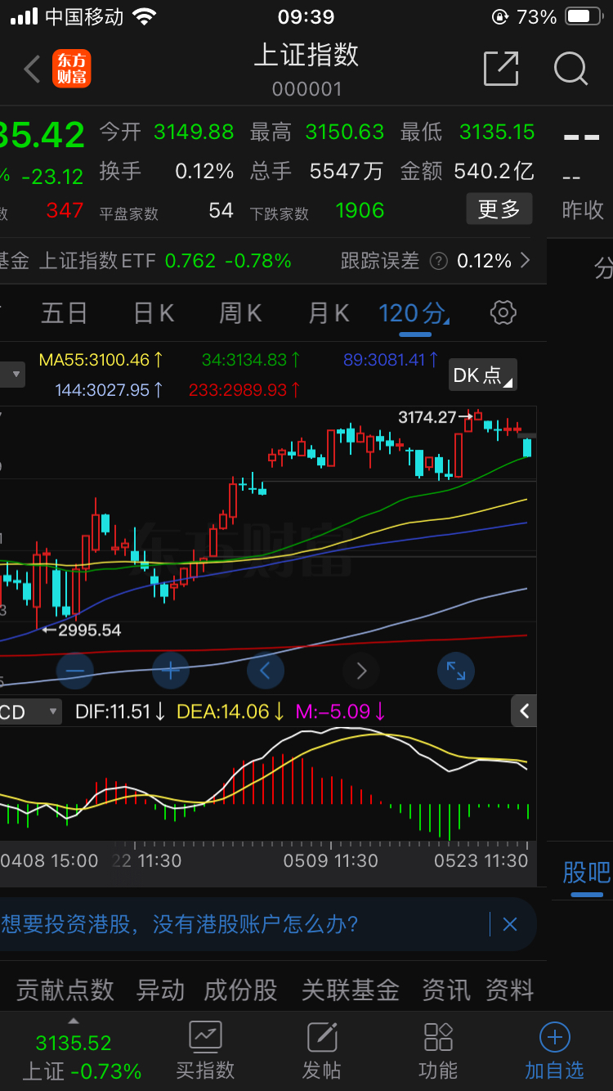
Task: Move chart left with arrow button
Action: [x=266, y=671]
